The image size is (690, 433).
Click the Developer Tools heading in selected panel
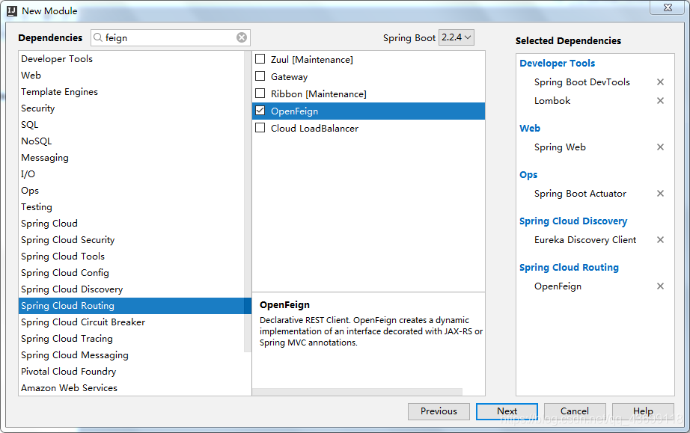coord(557,64)
